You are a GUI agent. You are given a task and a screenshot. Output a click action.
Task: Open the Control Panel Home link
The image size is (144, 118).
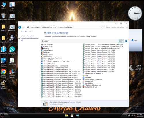point(27,32)
